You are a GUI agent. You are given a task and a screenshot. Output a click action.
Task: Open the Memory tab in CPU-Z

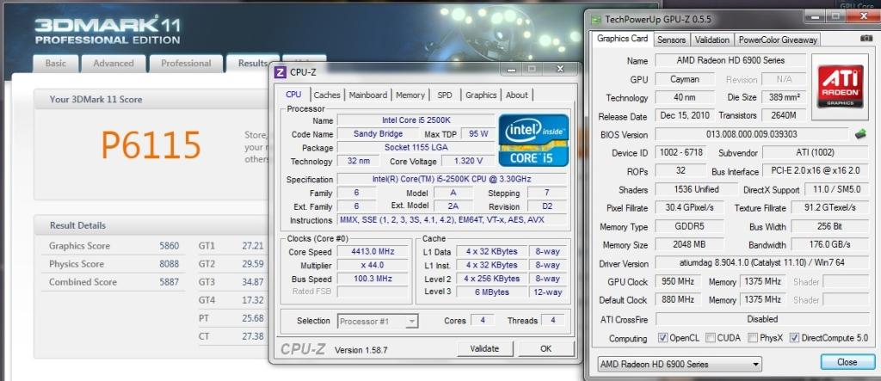point(410,95)
